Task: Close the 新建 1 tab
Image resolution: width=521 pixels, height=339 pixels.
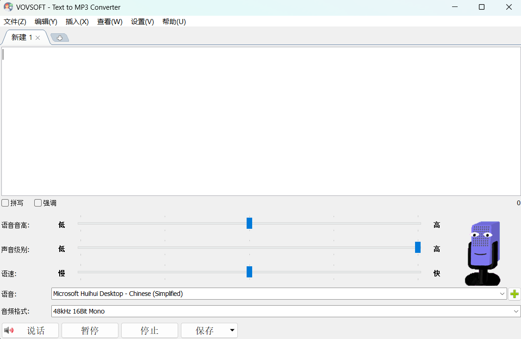Action: click(x=38, y=38)
